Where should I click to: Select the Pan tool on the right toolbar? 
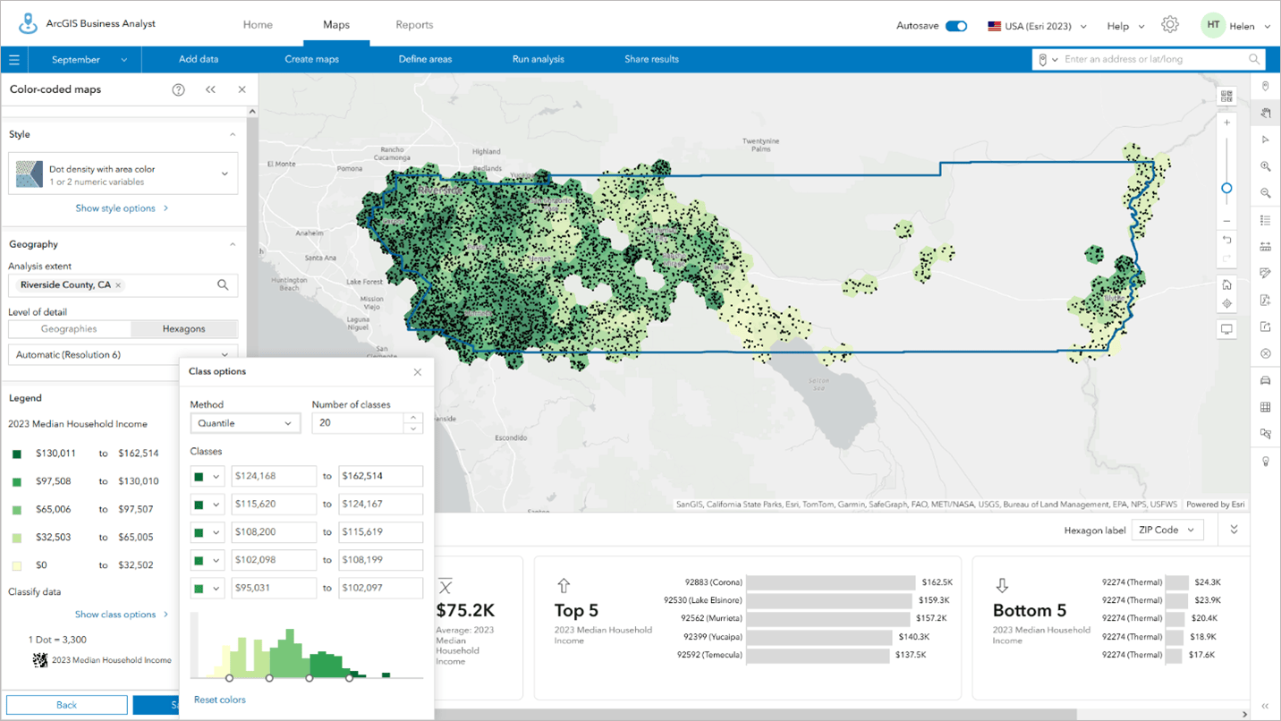point(1265,113)
